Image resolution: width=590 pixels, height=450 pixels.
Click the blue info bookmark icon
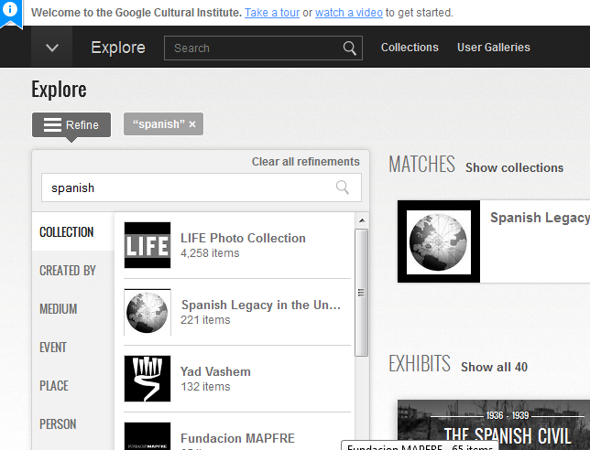click(11, 13)
